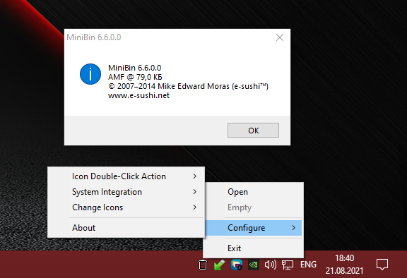Open the notification center icon
The image size is (407, 278).
pyautogui.click(x=382, y=265)
